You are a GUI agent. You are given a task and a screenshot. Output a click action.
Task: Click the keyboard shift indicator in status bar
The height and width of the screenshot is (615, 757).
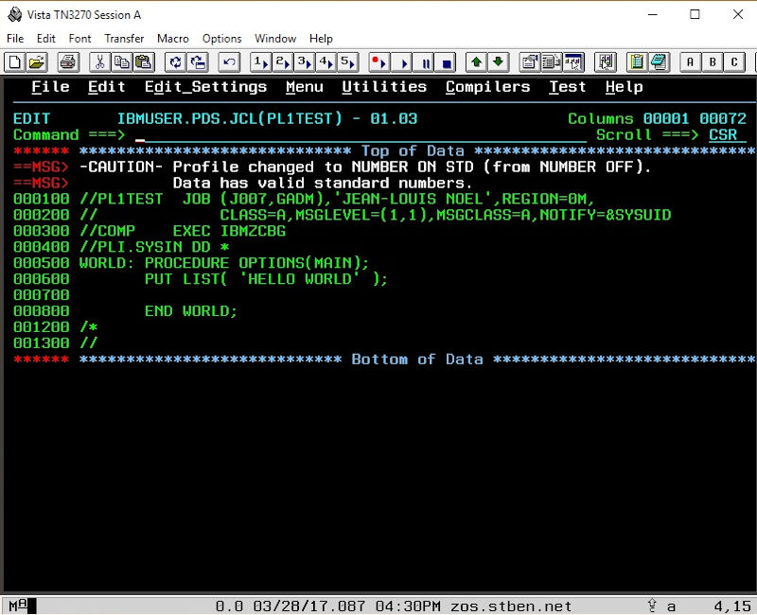(652, 606)
